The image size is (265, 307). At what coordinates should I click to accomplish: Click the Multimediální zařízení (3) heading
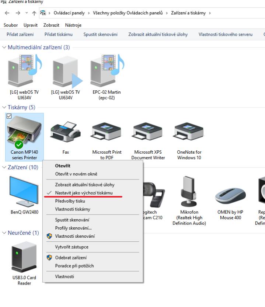point(39,48)
